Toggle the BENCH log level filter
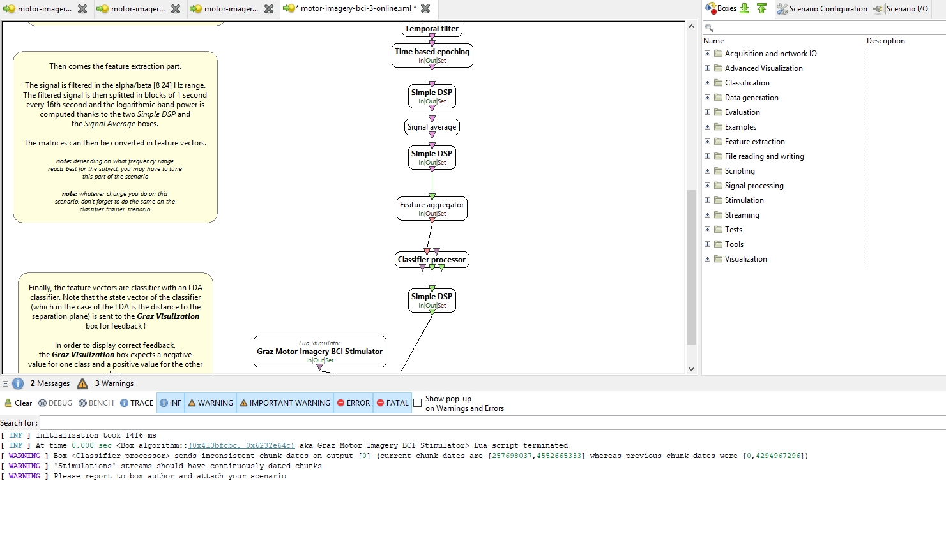Image resolution: width=946 pixels, height=541 pixels. coord(96,403)
